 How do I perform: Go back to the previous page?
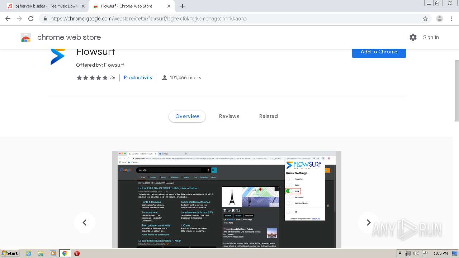[x=8, y=19]
